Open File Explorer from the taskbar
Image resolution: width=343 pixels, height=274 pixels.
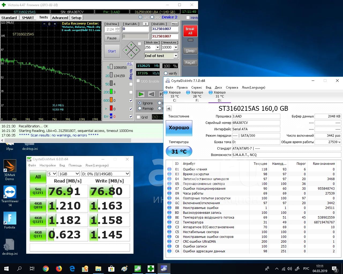pos(98,269)
